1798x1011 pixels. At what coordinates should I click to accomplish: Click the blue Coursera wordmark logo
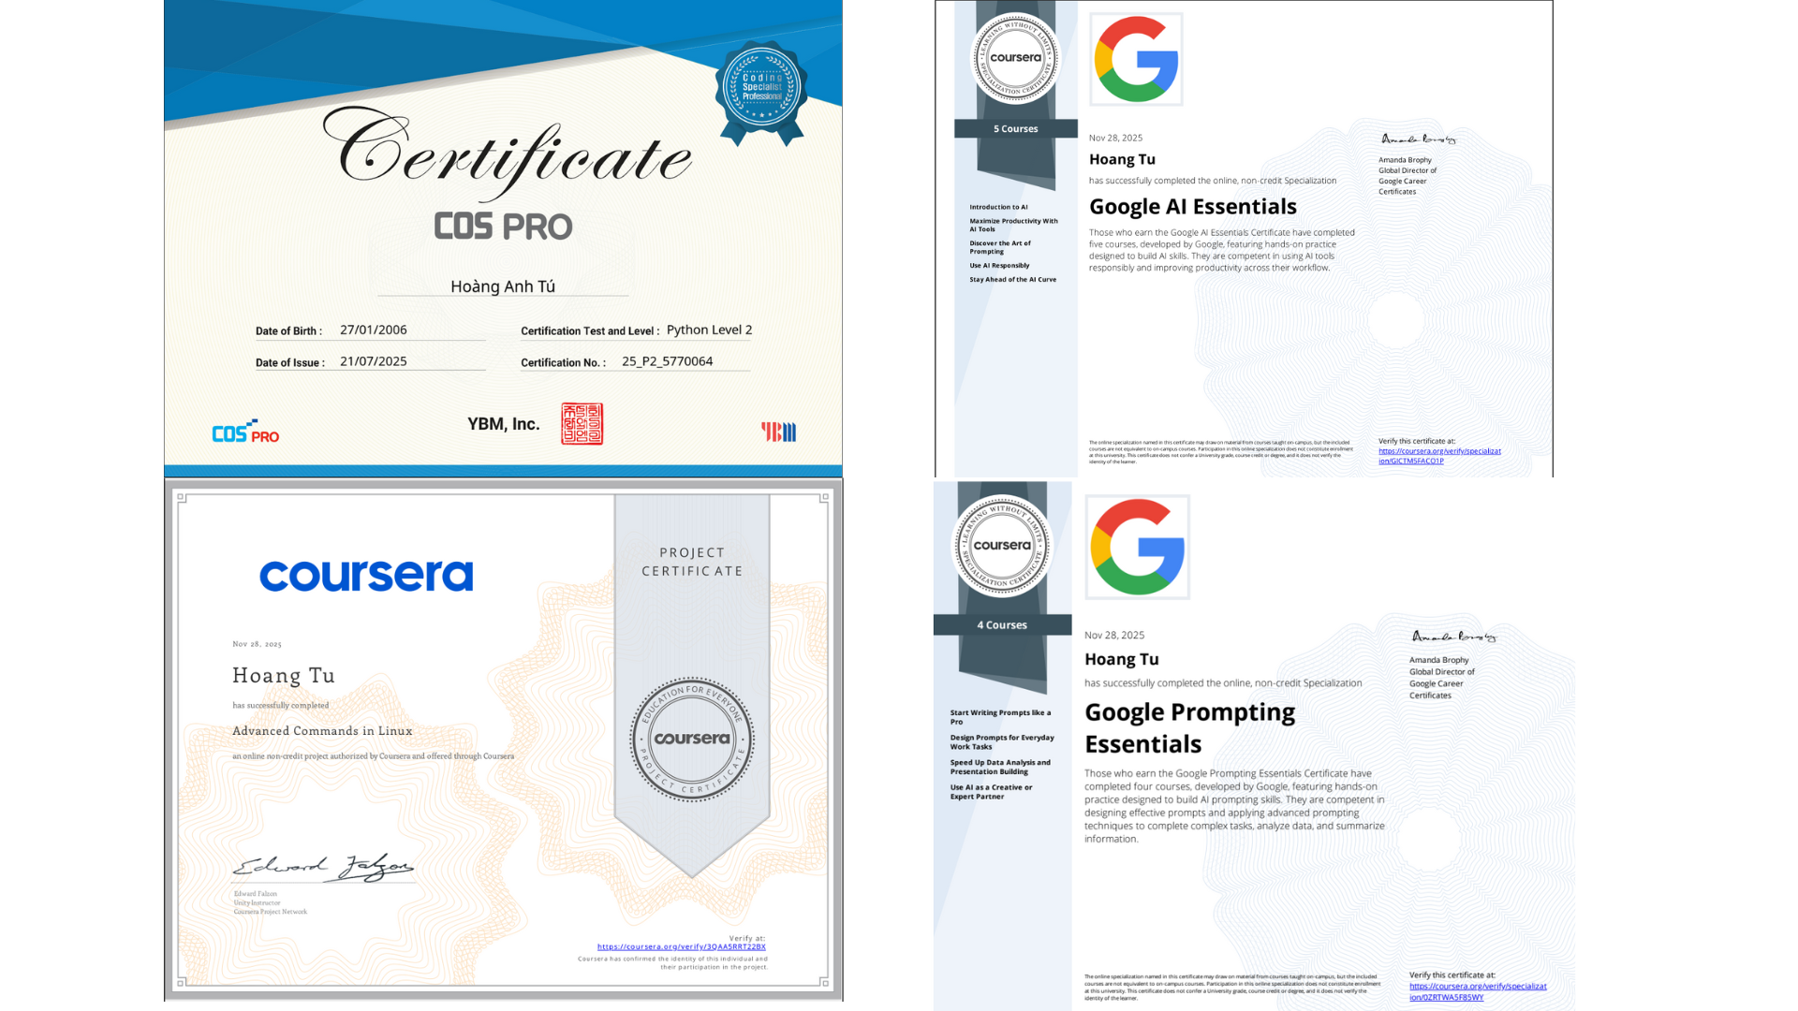coord(366,576)
